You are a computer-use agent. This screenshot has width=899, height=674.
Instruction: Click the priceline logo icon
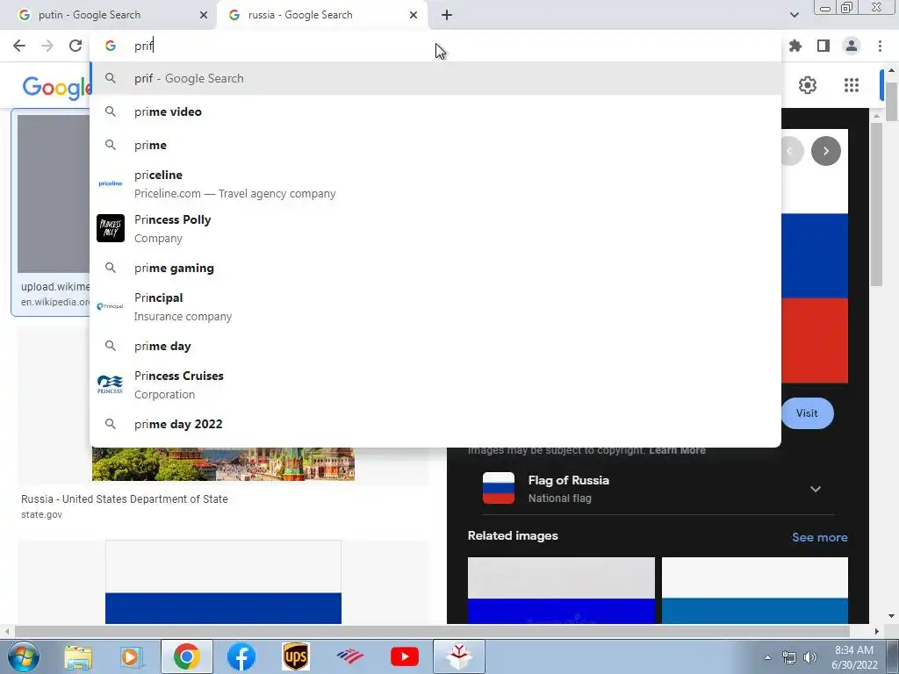point(110,183)
